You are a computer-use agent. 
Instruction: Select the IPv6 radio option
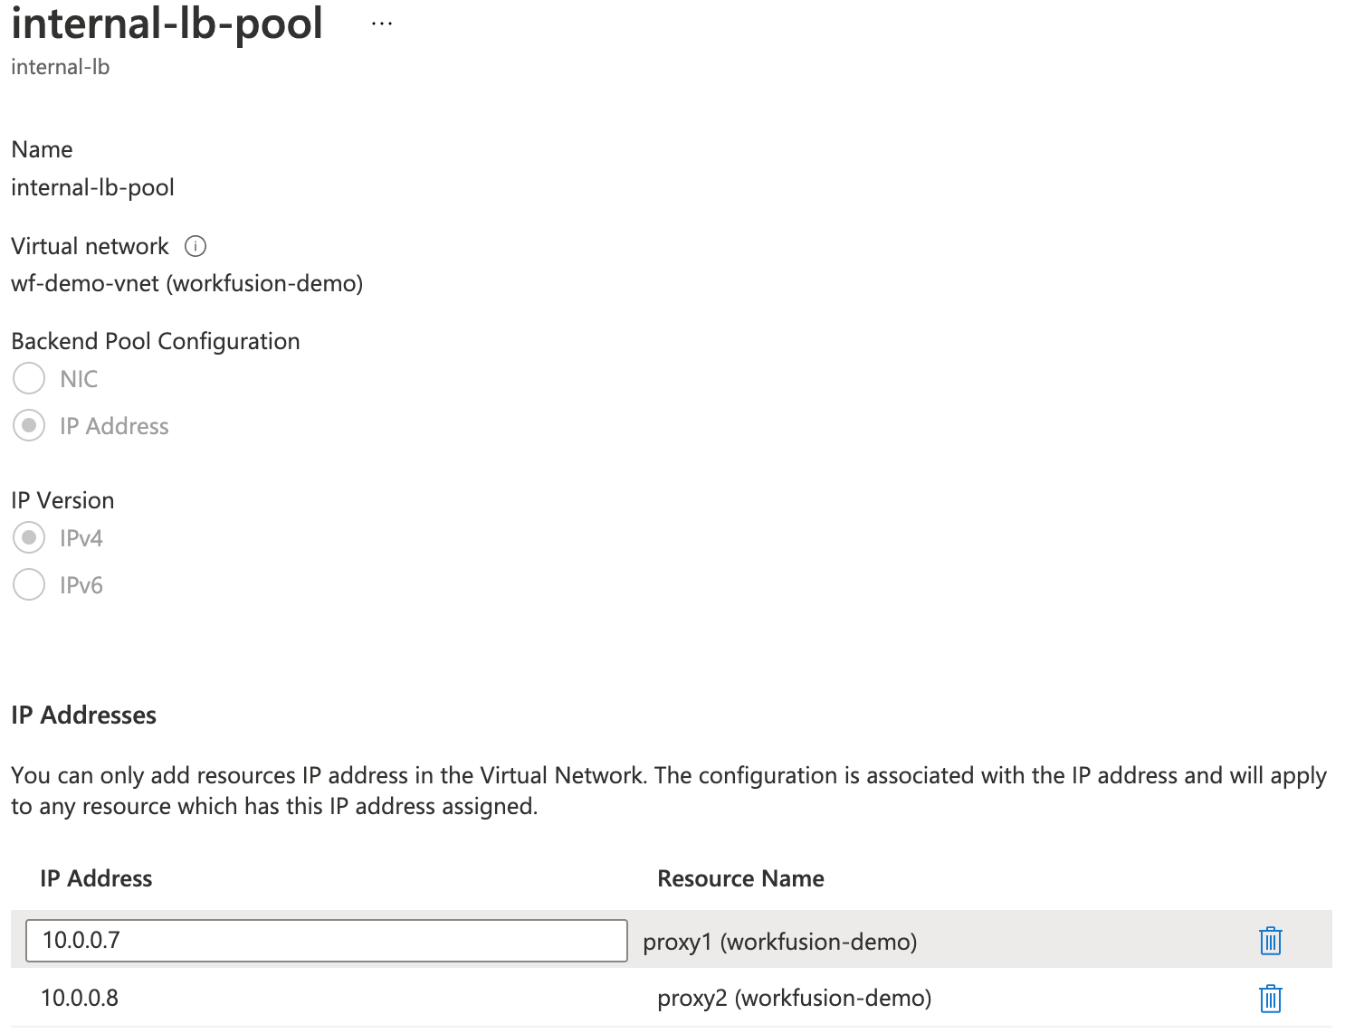pyautogui.click(x=29, y=584)
